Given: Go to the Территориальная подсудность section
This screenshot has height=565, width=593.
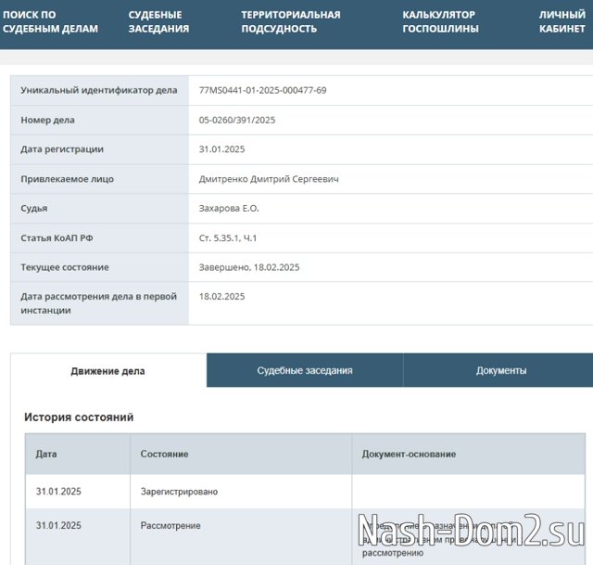Looking at the screenshot, I should [290, 21].
